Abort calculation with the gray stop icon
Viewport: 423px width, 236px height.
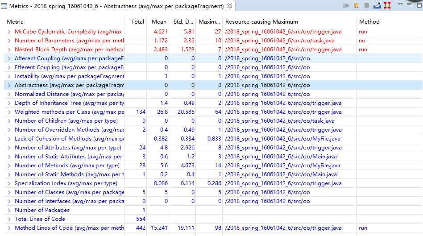coord(367,5)
